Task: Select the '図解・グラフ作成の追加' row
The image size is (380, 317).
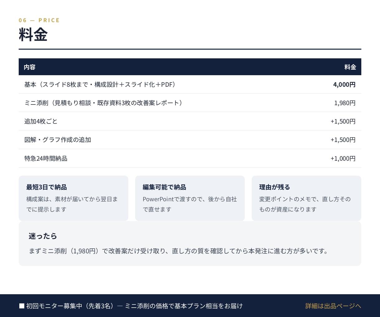Action: click(x=190, y=140)
